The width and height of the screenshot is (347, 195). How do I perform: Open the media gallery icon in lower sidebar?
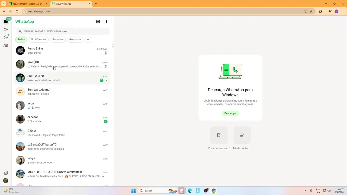coord(6,173)
